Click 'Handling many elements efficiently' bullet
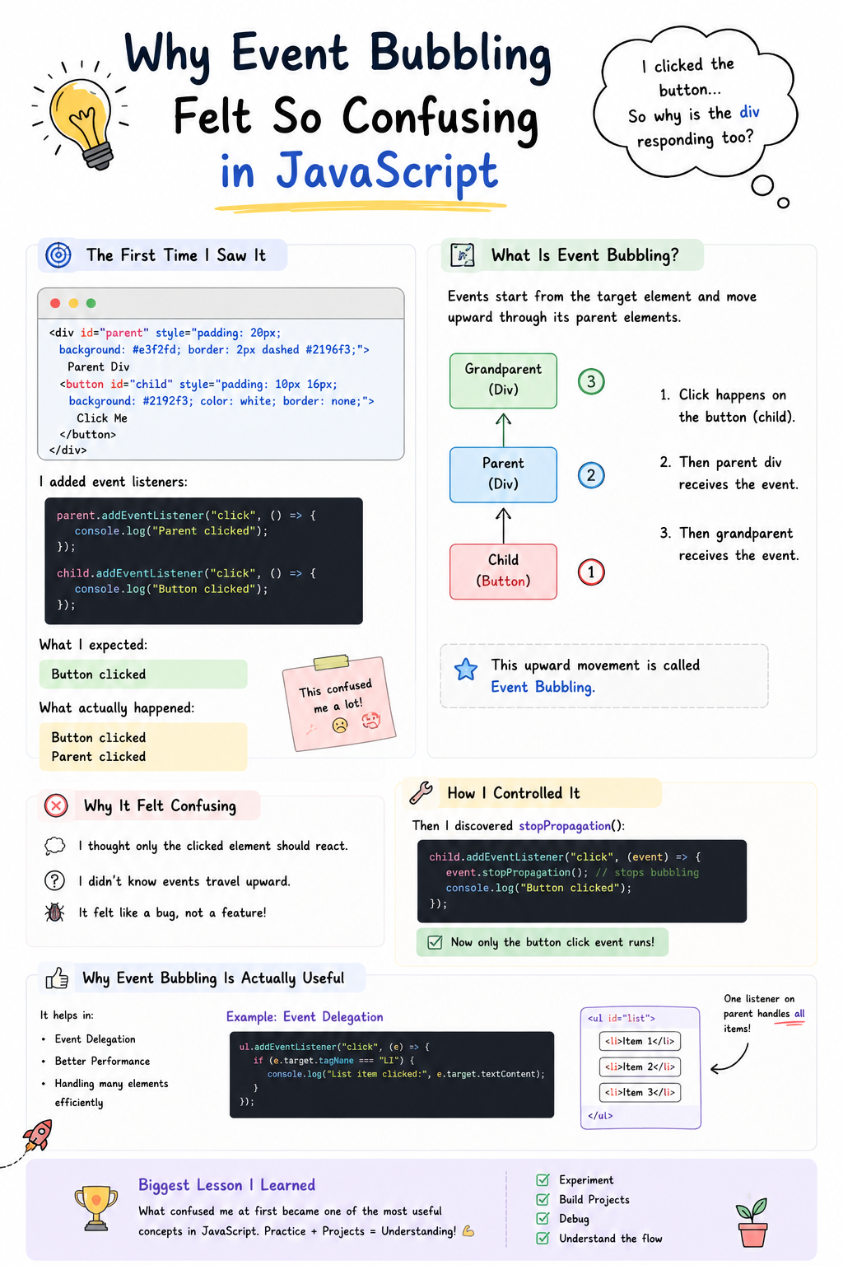 [111, 1093]
